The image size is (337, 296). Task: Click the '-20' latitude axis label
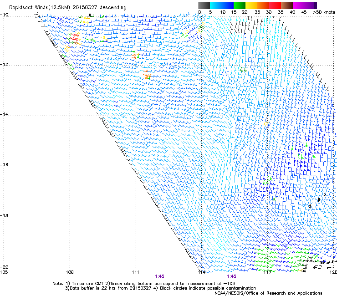(4, 267)
